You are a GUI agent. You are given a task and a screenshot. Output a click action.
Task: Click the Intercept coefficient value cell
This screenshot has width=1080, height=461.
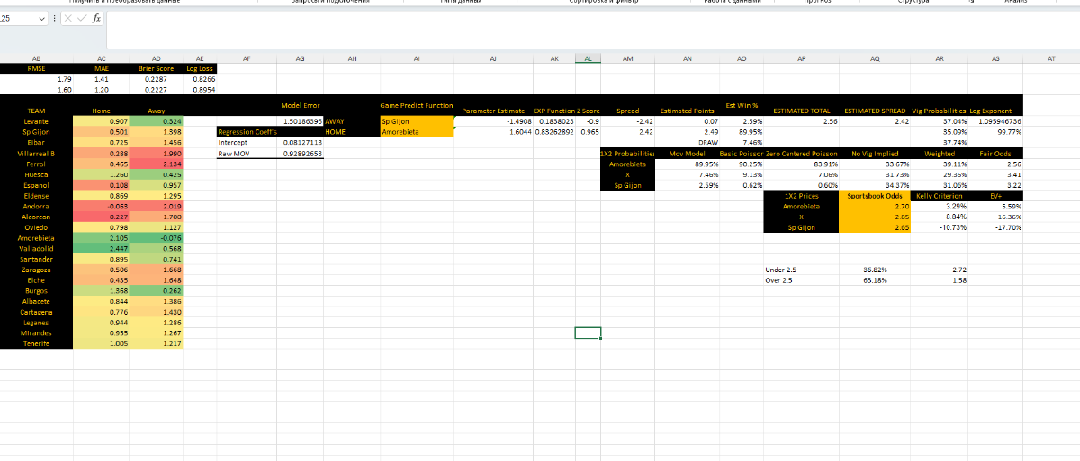(301, 142)
